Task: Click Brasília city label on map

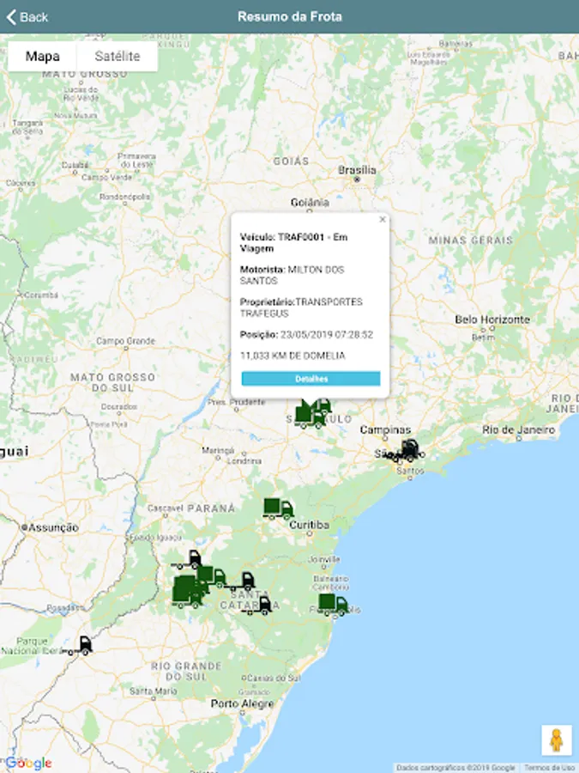Action: click(x=357, y=170)
